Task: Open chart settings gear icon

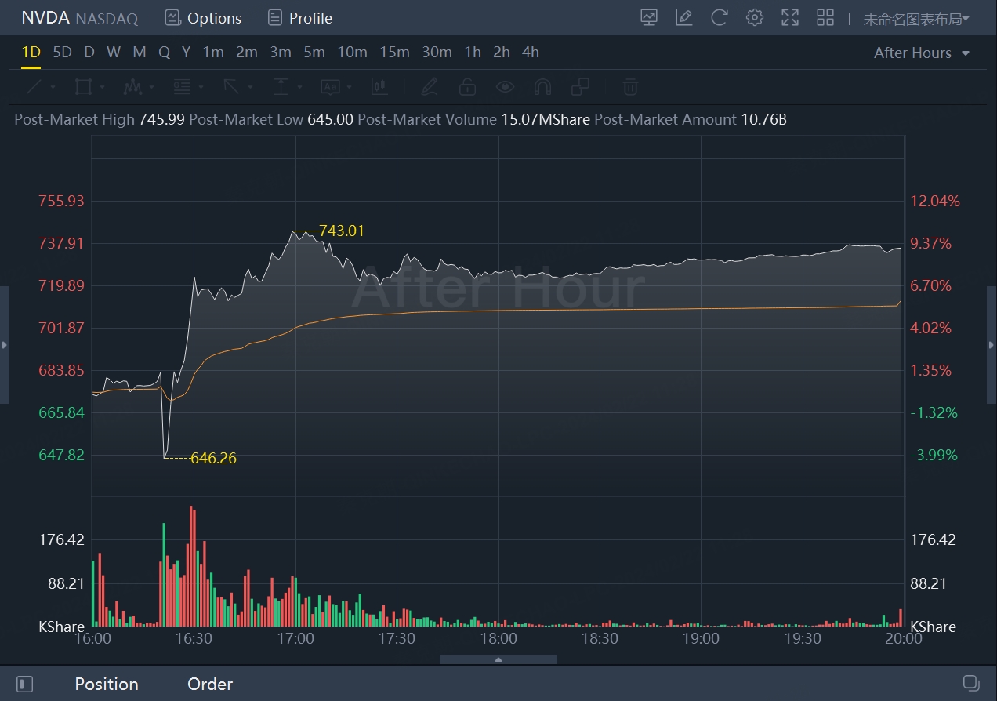Action: 754,18
